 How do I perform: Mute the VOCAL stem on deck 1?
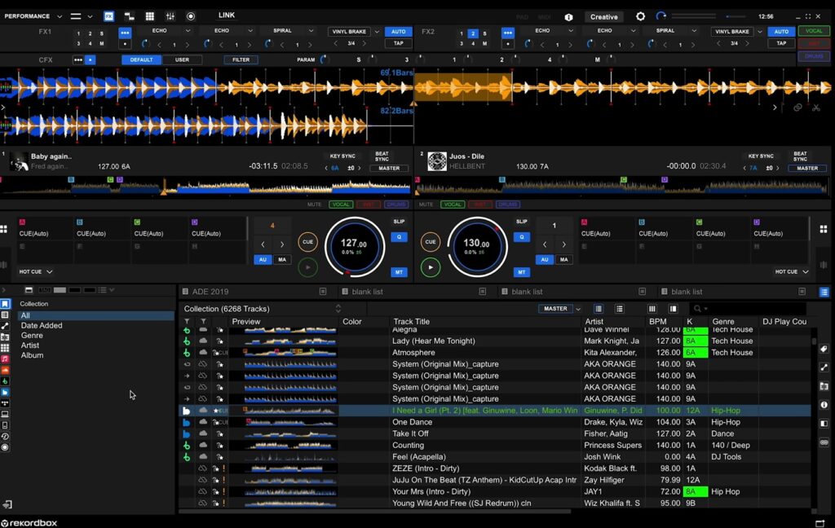coord(340,205)
